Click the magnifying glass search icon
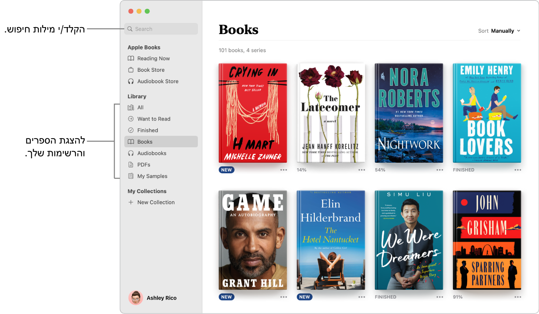The image size is (539, 314). (x=130, y=29)
